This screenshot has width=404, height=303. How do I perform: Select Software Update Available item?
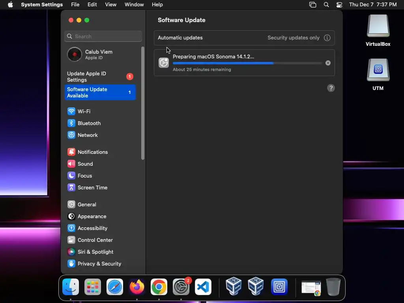(x=100, y=92)
